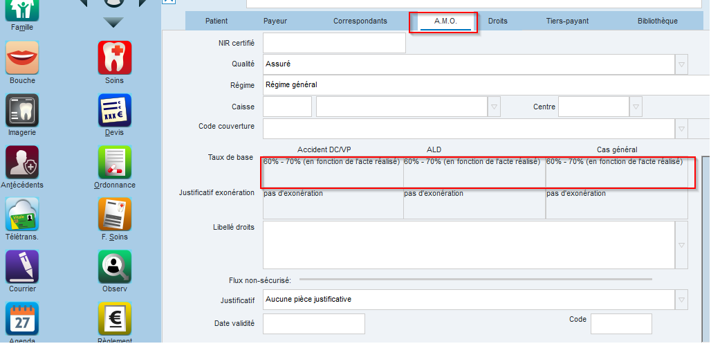The image size is (711, 346).
Task: Open the Agenda calendar icon
Action: point(21,319)
